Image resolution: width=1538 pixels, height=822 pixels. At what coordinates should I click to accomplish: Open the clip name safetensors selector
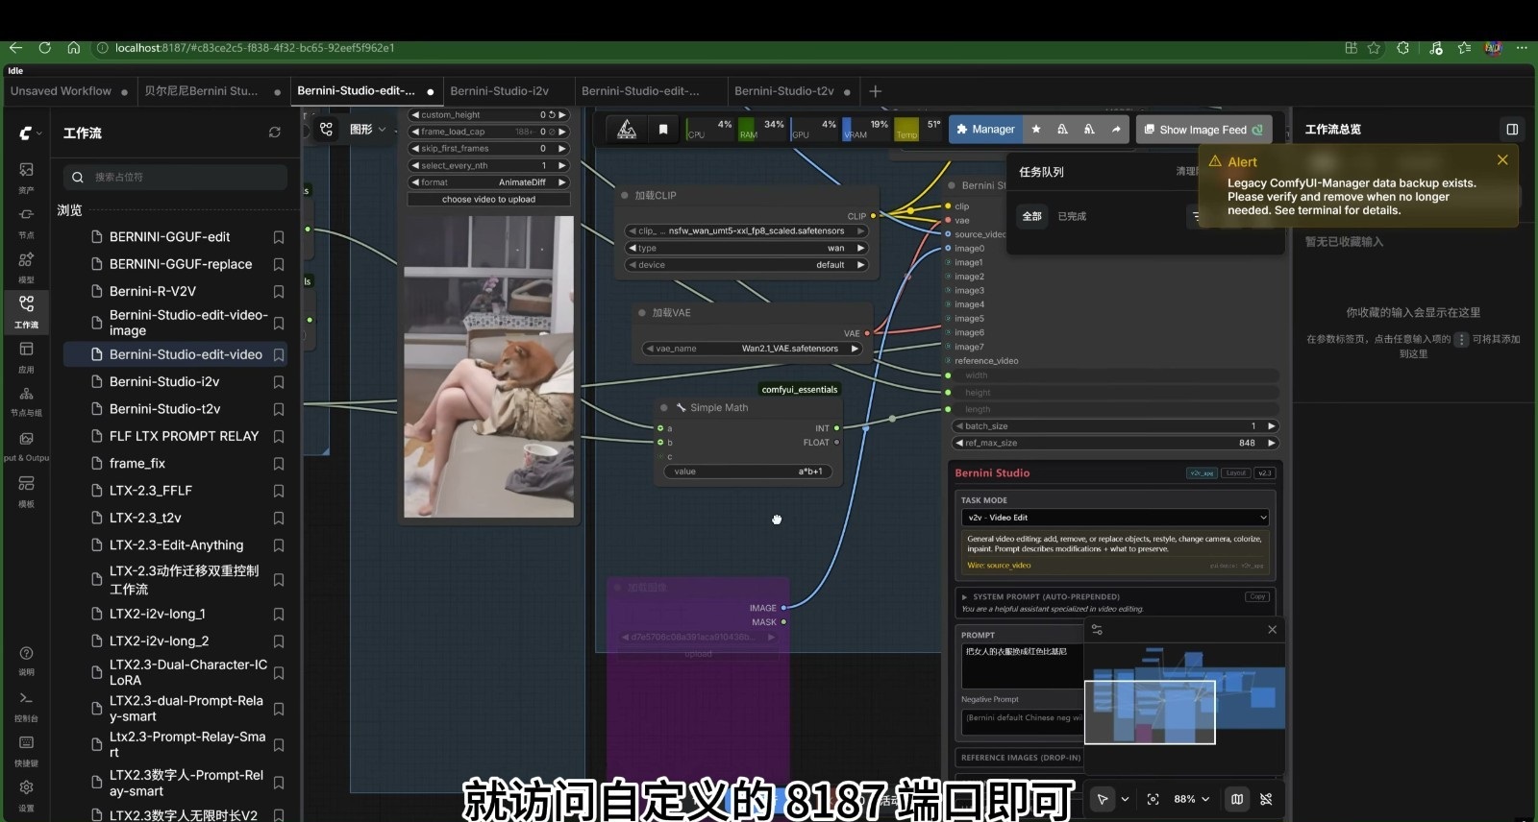coord(746,230)
